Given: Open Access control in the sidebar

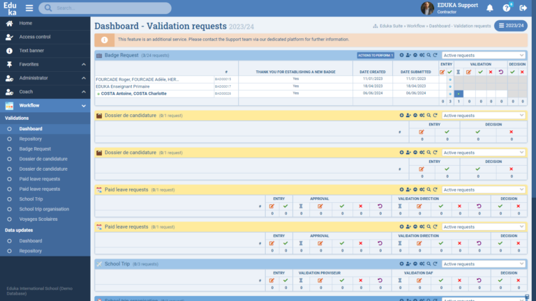Looking at the screenshot, I should [x=35, y=37].
